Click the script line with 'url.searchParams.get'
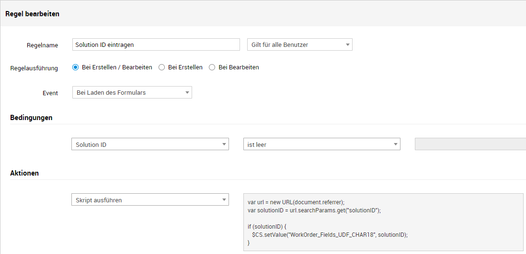Viewport: 526px width, 254px height. (x=314, y=210)
